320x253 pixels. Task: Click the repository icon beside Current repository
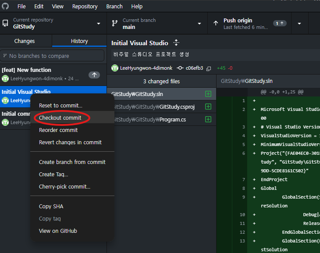5,23
